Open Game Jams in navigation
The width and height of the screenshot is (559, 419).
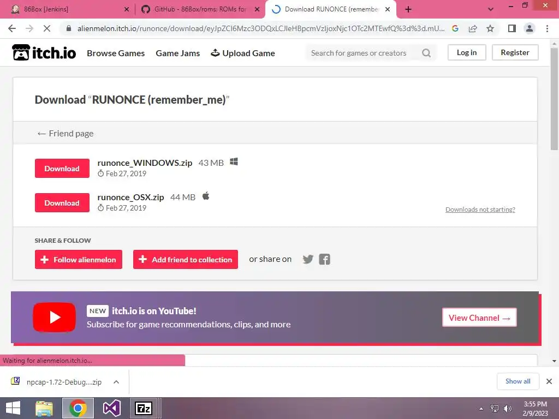(177, 53)
